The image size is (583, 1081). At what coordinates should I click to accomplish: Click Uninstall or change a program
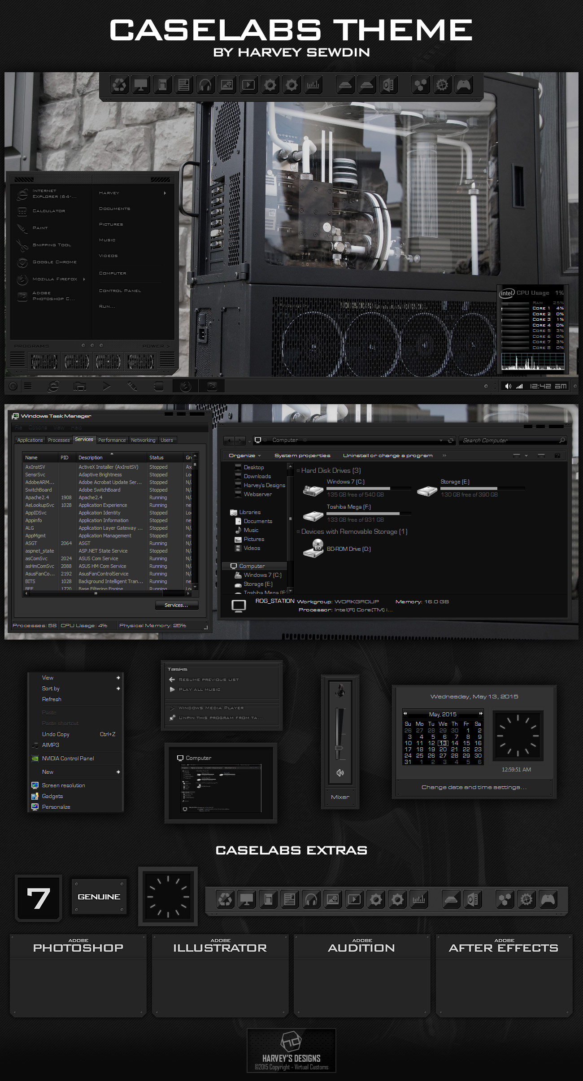tap(388, 456)
